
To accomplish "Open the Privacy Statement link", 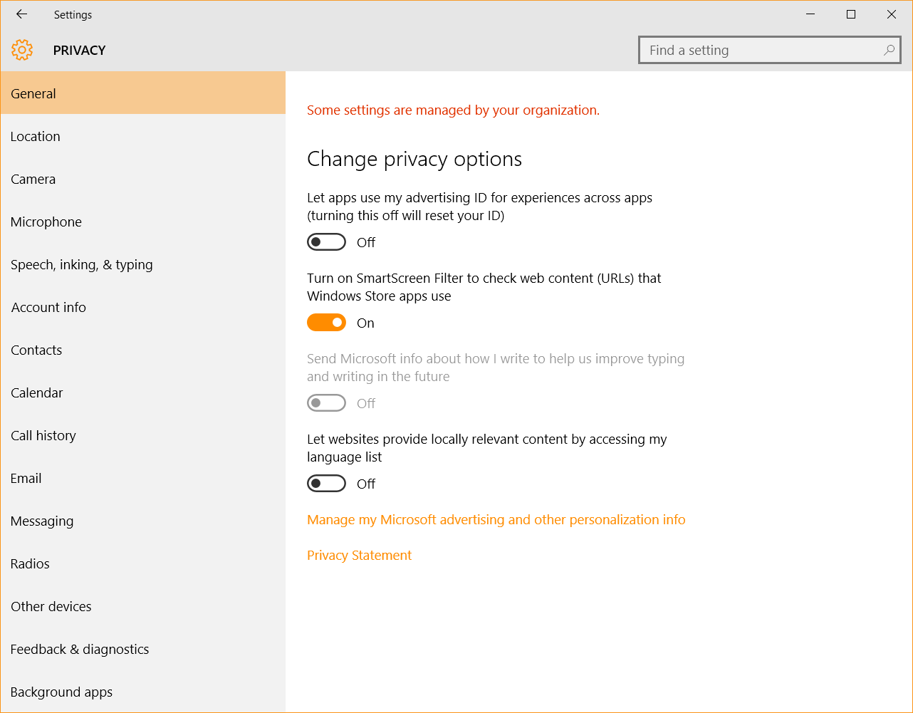I will click(359, 556).
